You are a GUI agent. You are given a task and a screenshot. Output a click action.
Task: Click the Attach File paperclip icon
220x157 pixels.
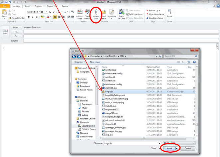(96, 12)
